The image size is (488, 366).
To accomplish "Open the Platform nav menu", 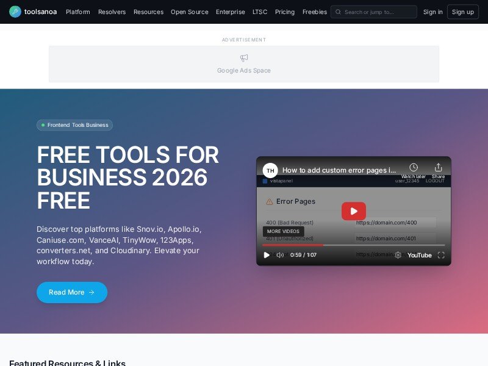I will tap(77, 12).
